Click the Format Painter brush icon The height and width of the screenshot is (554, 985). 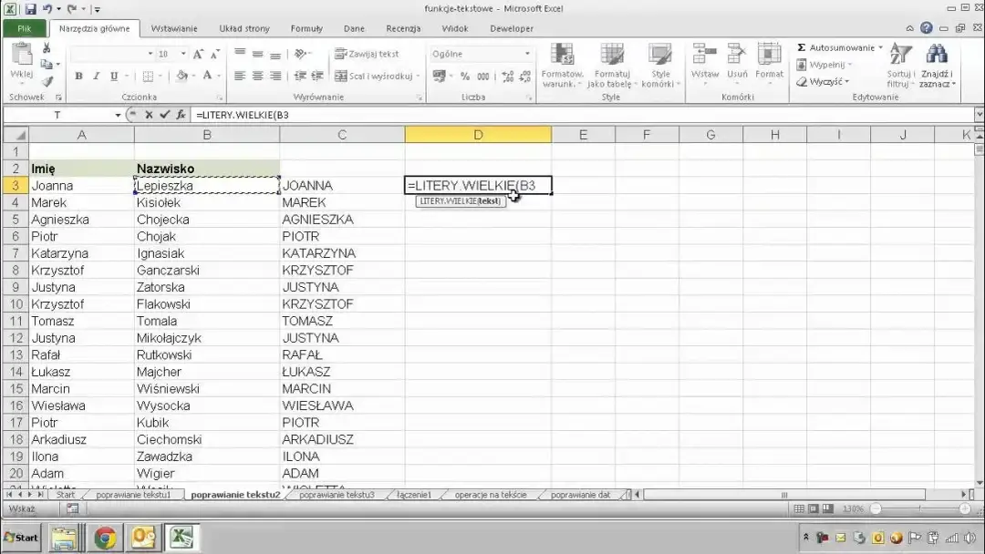pyautogui.click(x=47, y=82)
